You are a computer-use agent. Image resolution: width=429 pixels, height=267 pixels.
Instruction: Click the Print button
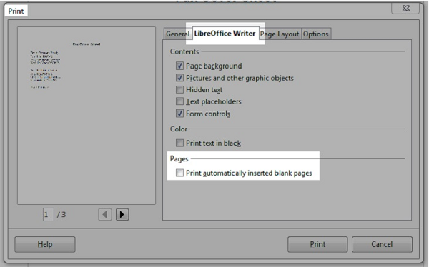317,244
